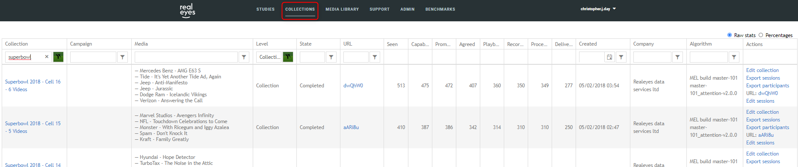Select the Percentages radio button
Image resolution: width=798 pixels, height=167 pixels.
coord(761,35)
